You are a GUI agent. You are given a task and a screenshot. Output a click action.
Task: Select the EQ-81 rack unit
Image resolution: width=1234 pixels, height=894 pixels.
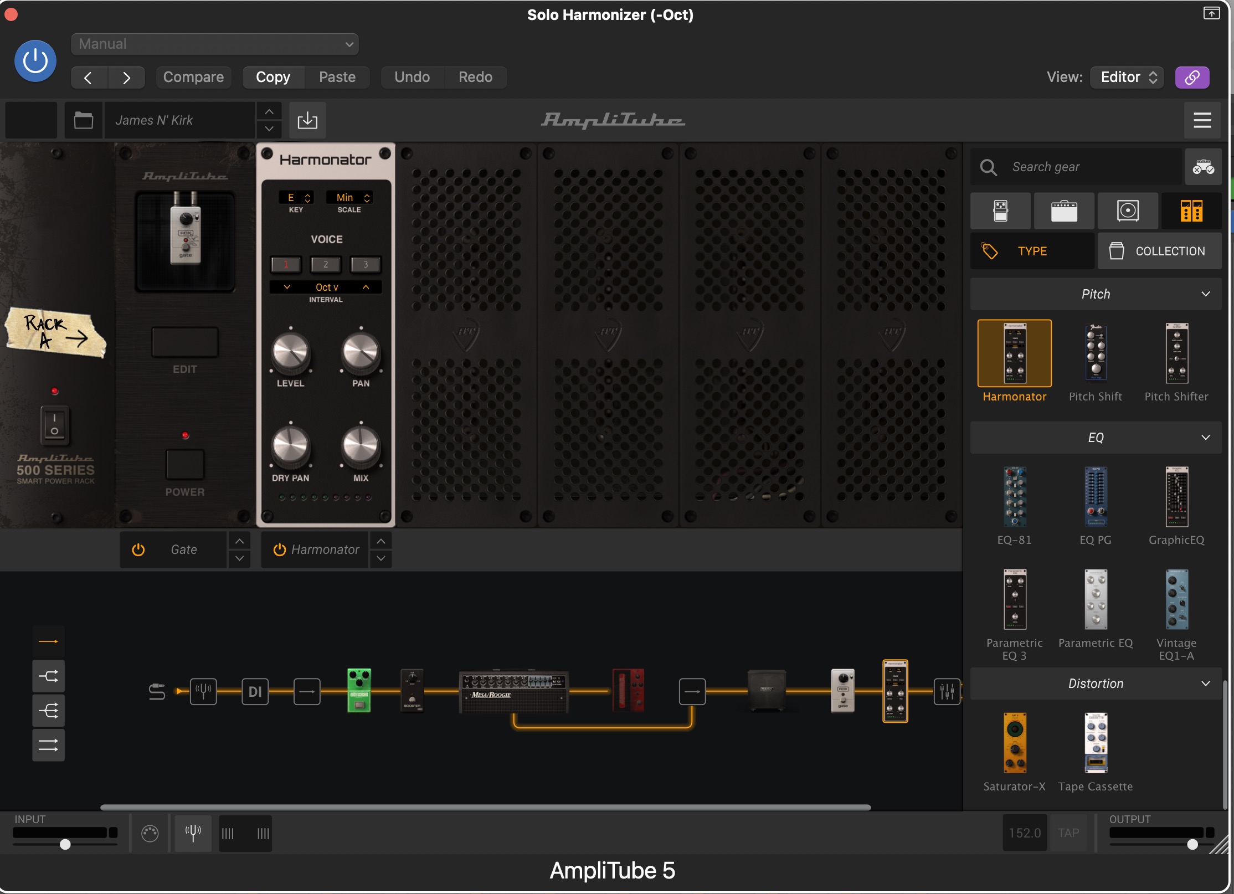(1015, 497)
